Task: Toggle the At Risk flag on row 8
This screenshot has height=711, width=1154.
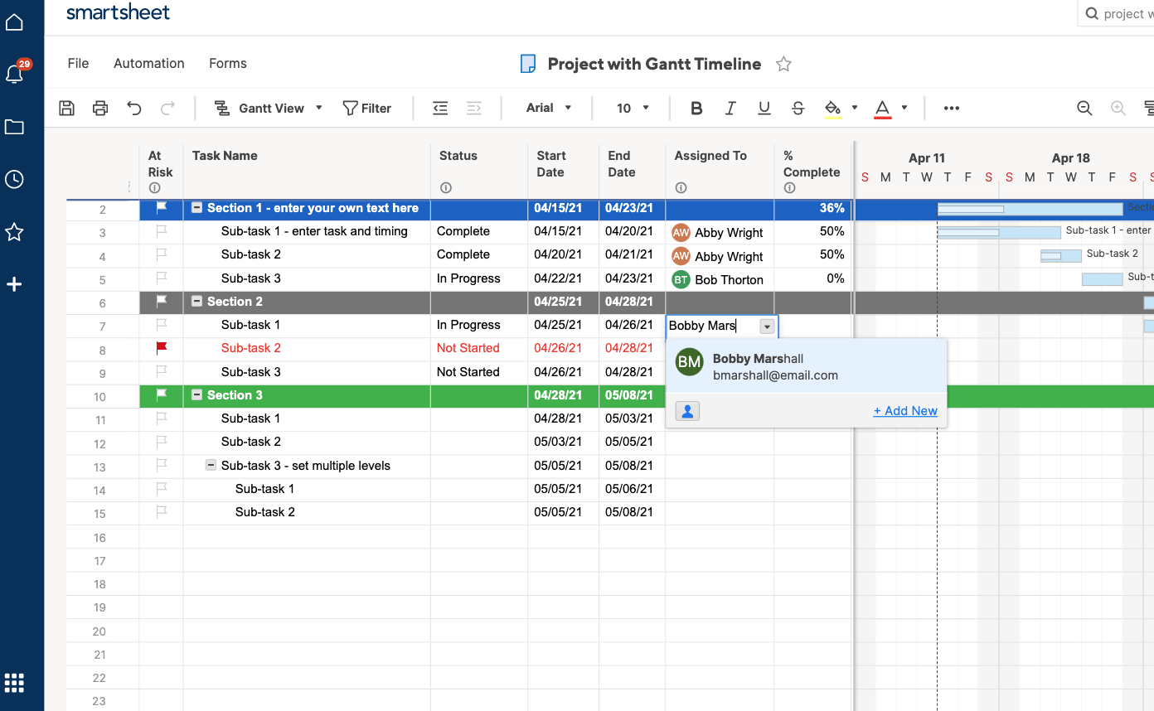Action: [x=162, y=348]
